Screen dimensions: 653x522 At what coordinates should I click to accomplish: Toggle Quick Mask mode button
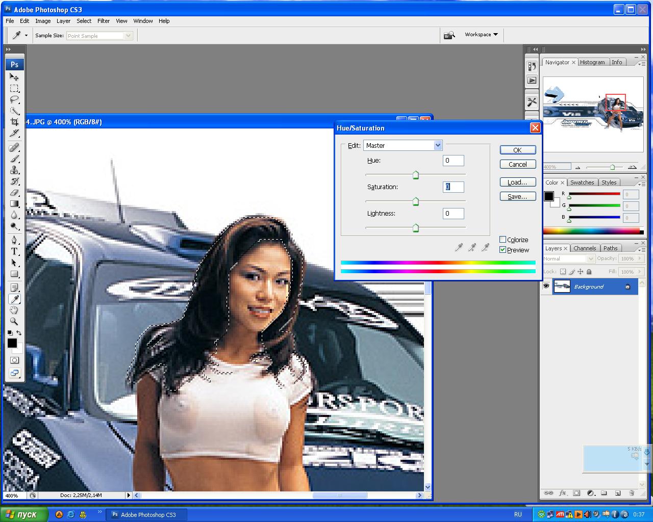click(x=14, y=360)
